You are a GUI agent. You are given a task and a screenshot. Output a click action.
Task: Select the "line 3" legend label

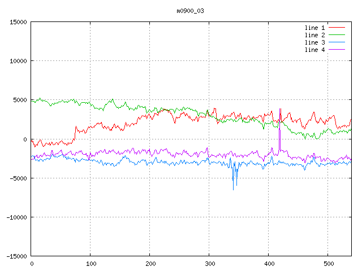click(314, 42)
